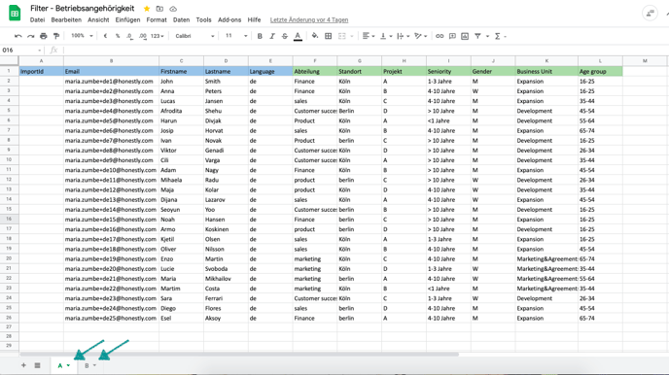The height and width of the screenshot is (375, 669).
Task: Check the cloud save status icon
Action: (x=173, y=9)
